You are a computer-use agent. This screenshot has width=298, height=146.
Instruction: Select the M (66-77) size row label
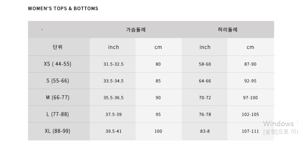coord(58,97)
